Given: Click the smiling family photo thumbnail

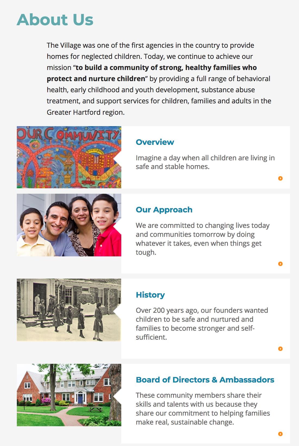Looking at the screenshot, I should [69, 225].
